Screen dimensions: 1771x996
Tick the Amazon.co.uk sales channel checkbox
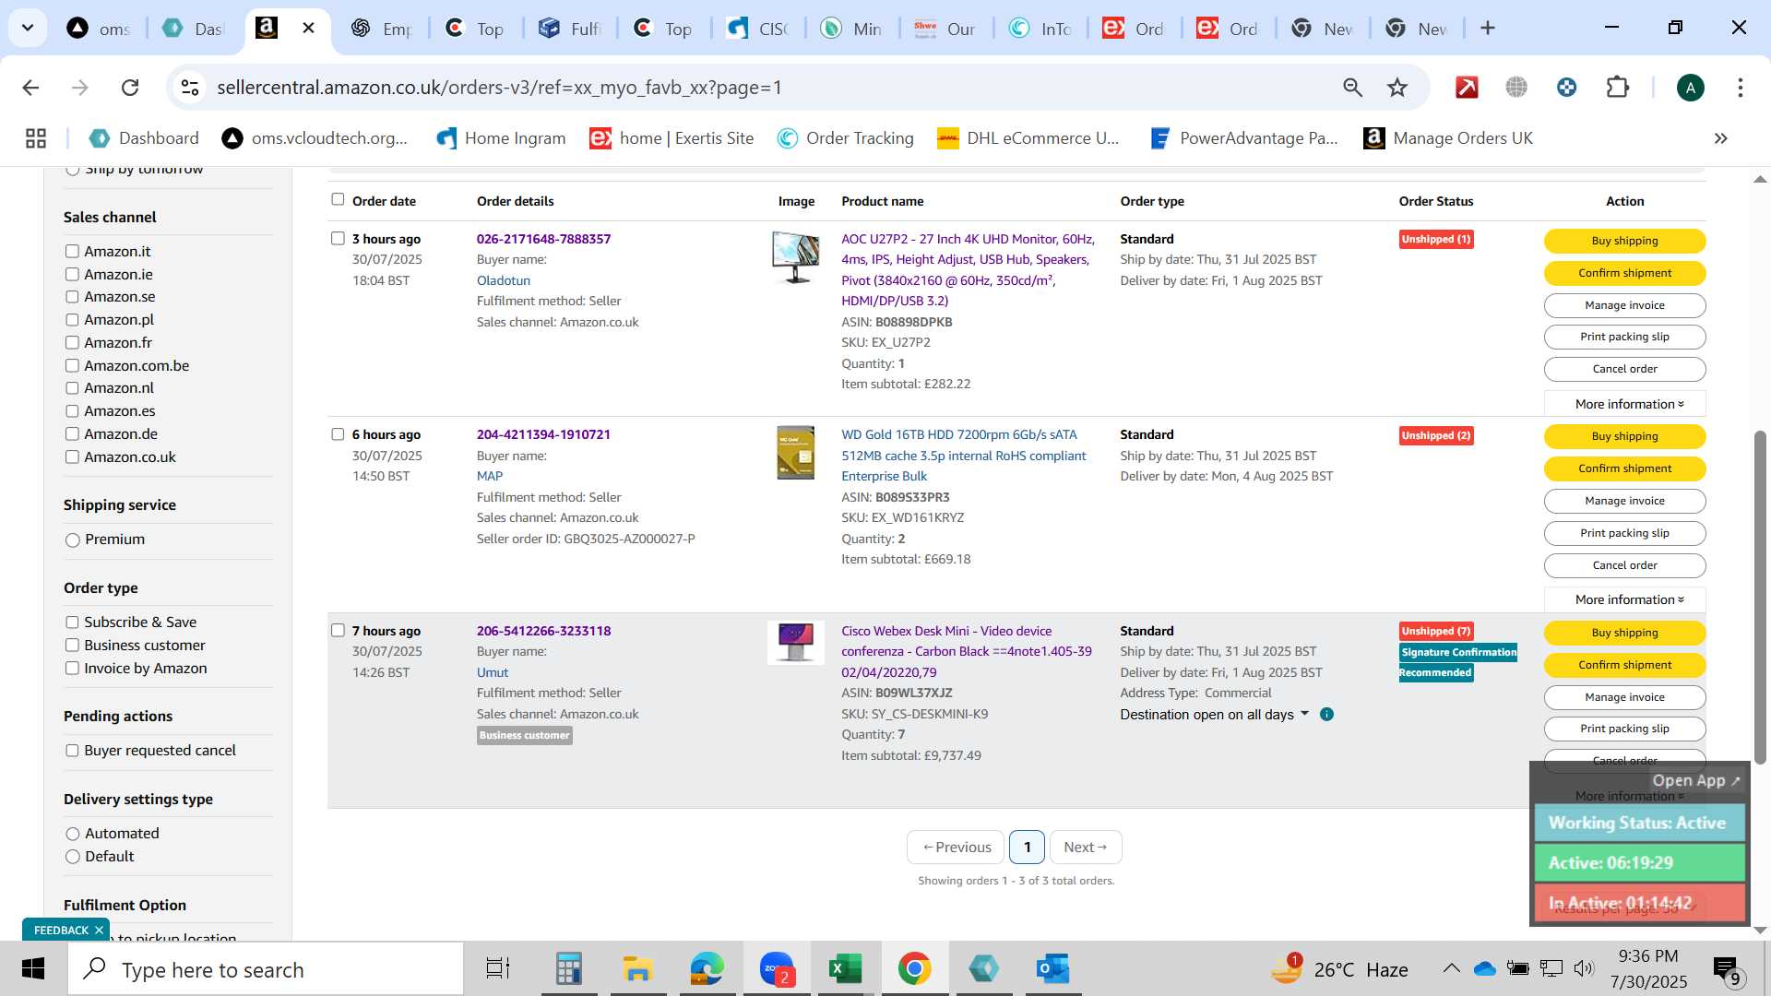tap(72, 456)
